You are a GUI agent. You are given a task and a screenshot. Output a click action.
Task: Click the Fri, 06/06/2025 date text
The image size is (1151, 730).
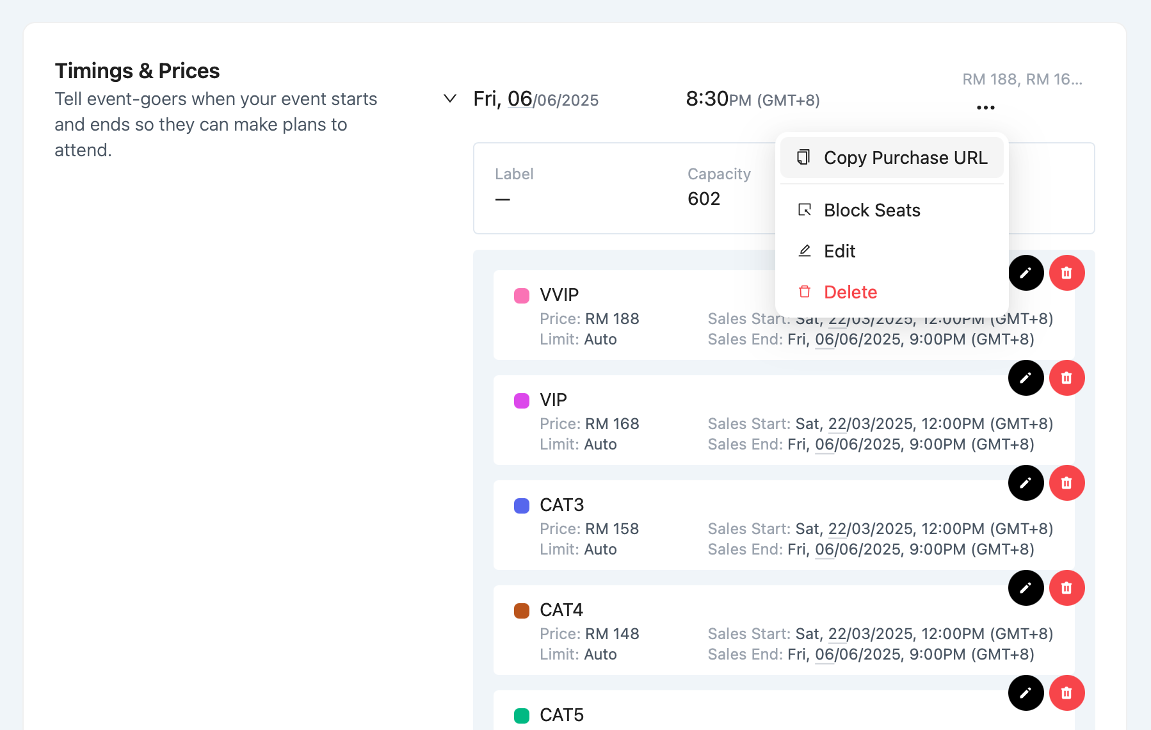click(536, 99)
